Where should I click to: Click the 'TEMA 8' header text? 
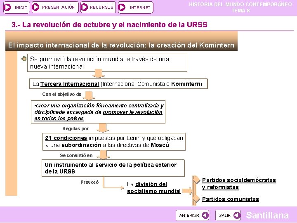[x=241, y=11]
